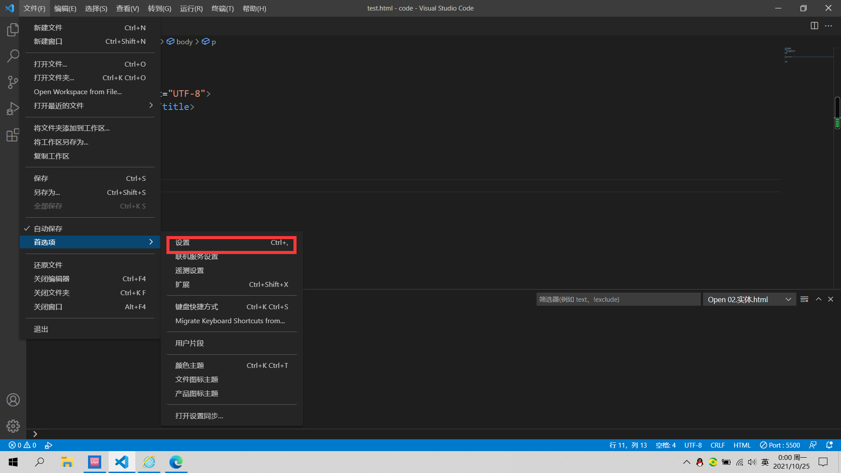
Task: Open Source Control in the activity bar
Action: pos(13,82)
